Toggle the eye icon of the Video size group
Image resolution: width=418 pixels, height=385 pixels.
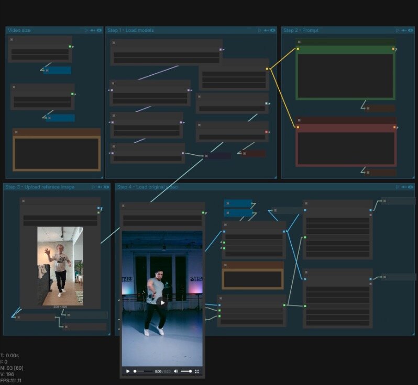pos(99,30)
